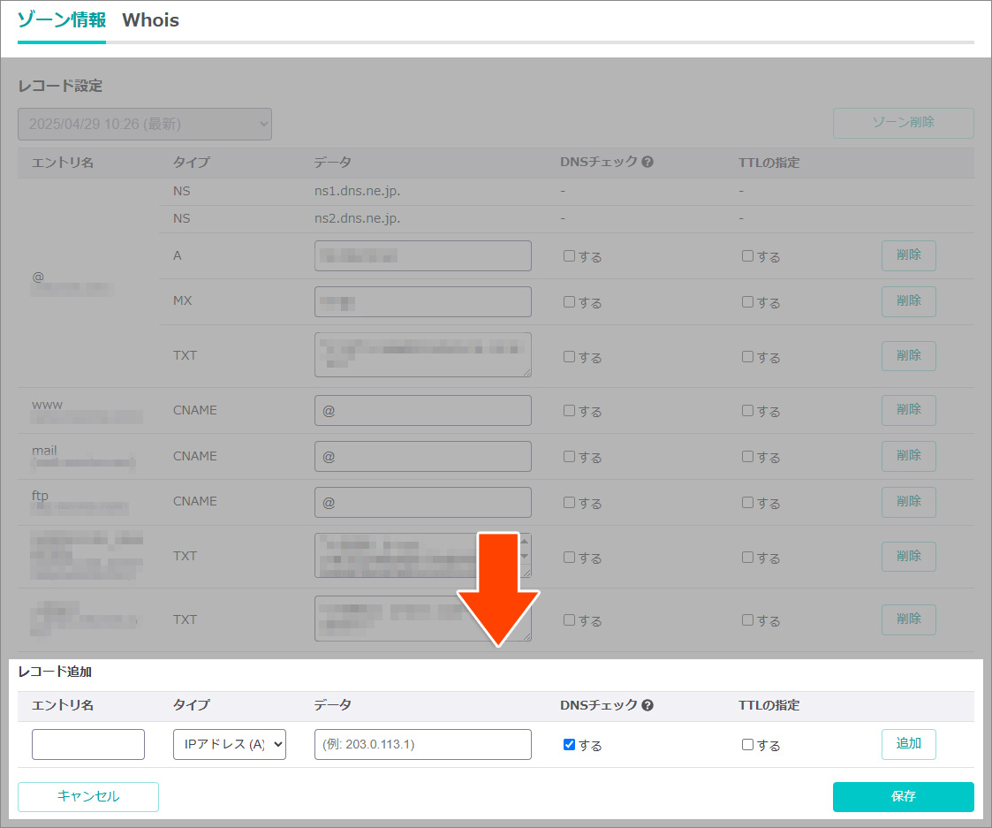The width and height of the screenshot is (992, 828).
Task: Delete the ftp CNAME record
Action: (908, 502)
